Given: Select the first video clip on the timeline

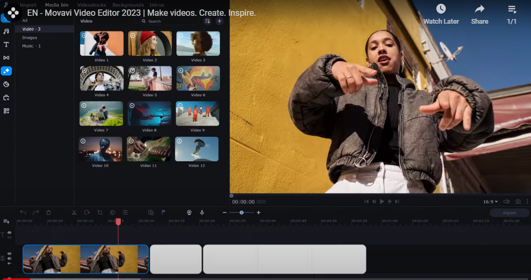Looking at the screenshot, I should click(x=86, y=259).
